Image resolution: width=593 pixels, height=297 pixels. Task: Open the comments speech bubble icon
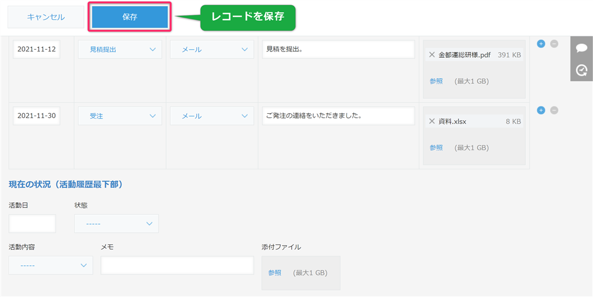coord(581,48)
